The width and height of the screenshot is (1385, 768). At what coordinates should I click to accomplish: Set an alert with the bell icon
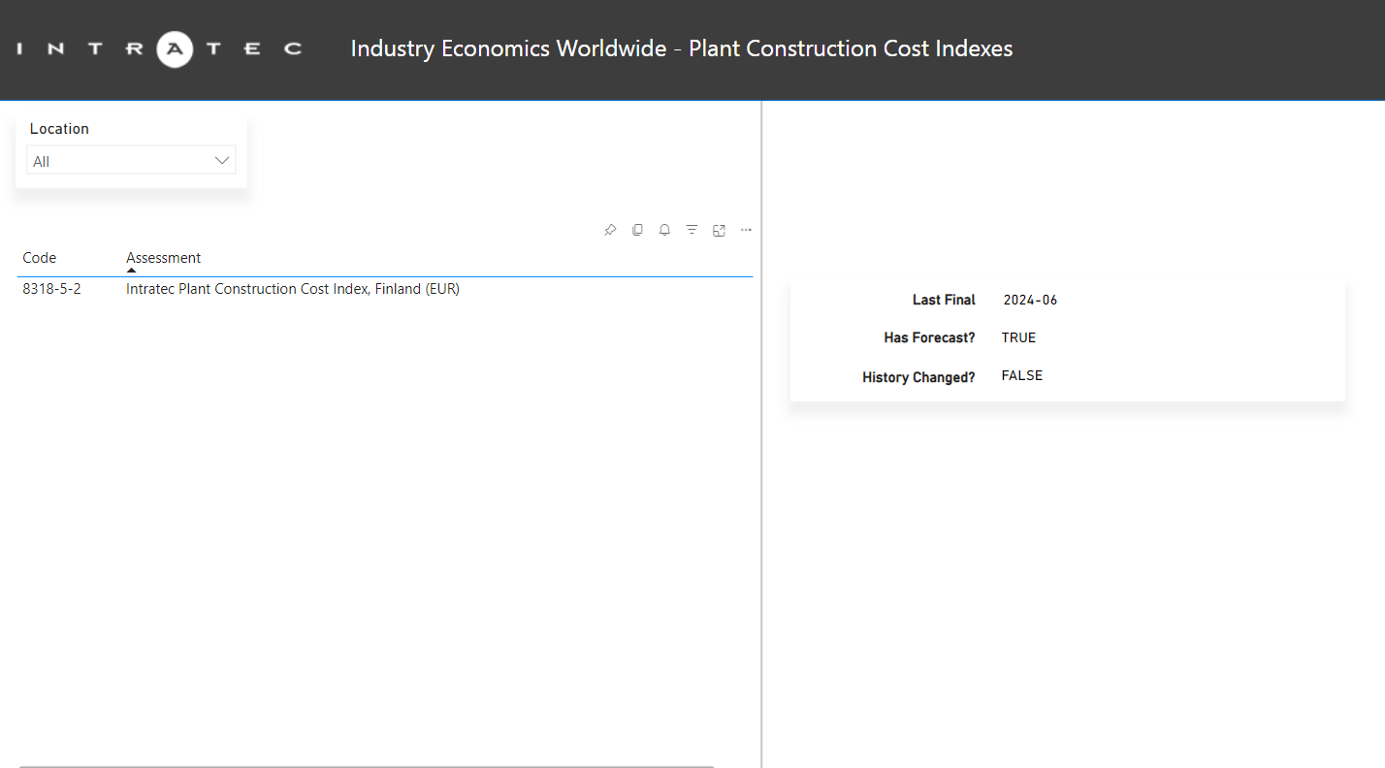(664, 230)
